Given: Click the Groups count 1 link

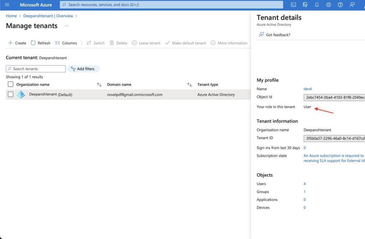Looking at the screenshot, I should click(304, 192).
